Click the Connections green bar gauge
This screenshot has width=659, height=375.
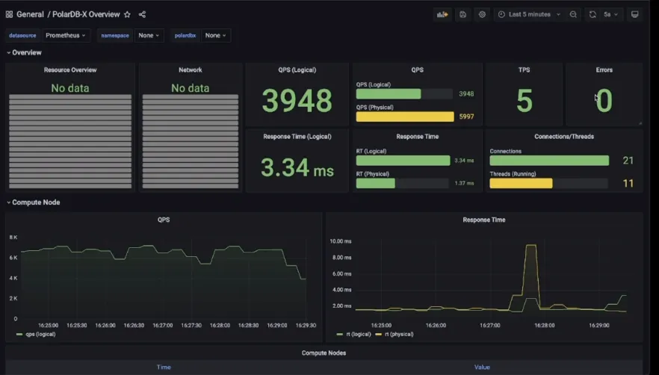click(x=549, y=160)
